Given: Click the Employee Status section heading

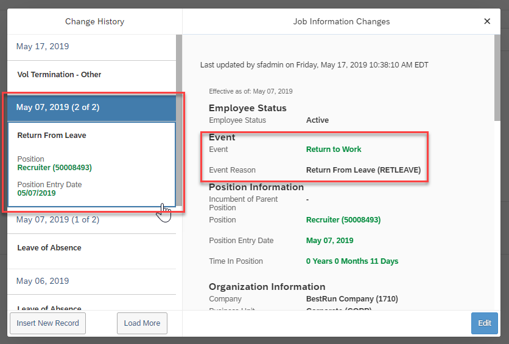Looking at the screenshot, I should pyautogui.click(x=248, y=108).
